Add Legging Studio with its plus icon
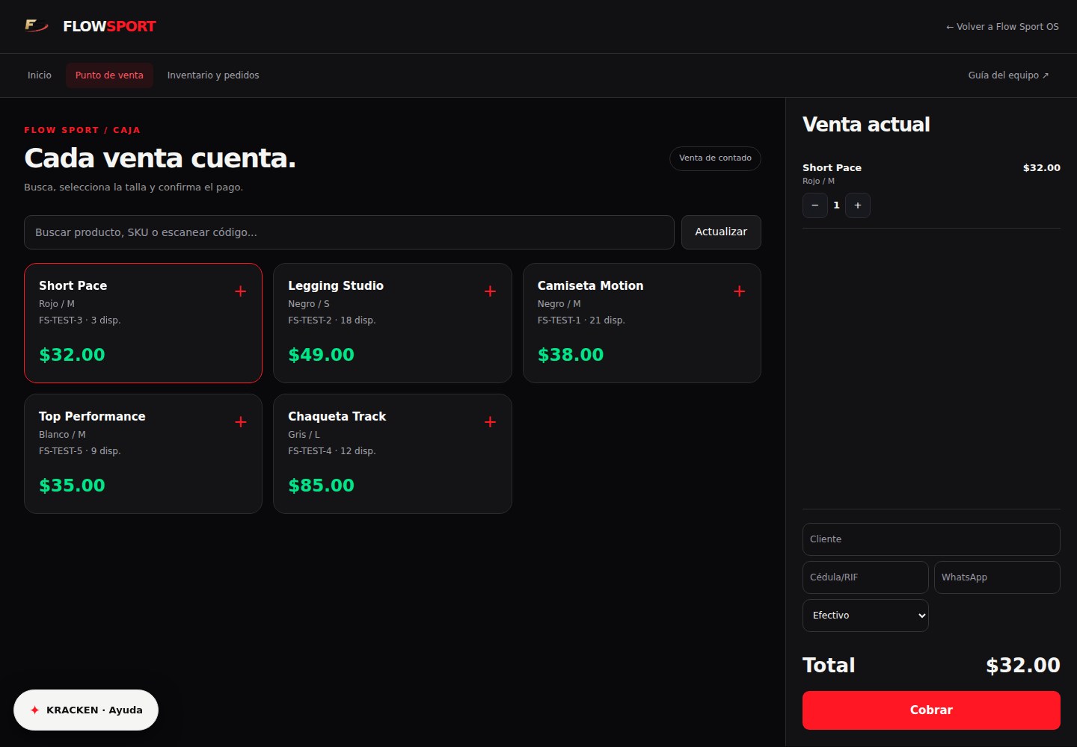 [490, 291]
